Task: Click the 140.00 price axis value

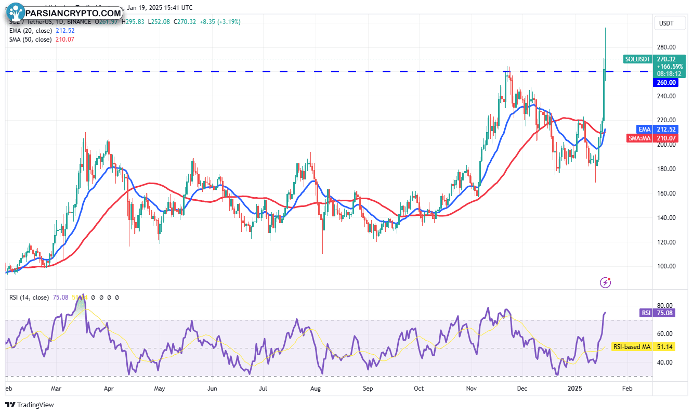Action: pyautogui.click(x=666, y=218)
